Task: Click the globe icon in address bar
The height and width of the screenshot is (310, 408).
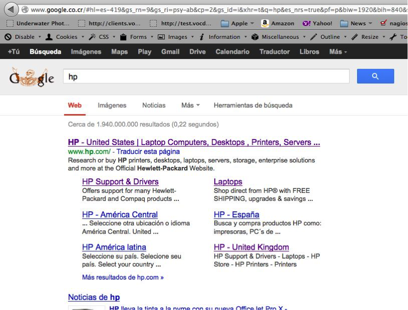Action: pyautogui.click(x=25, y=10)
